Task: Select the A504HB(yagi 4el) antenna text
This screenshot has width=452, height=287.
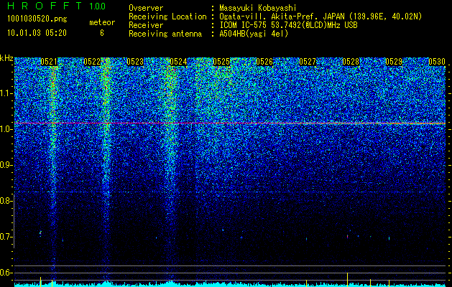Action: coord(254,34)
